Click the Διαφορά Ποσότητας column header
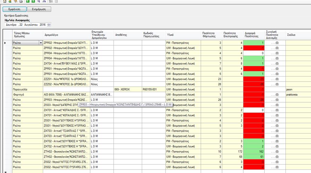The image size is (311, 173). (254, 35)
